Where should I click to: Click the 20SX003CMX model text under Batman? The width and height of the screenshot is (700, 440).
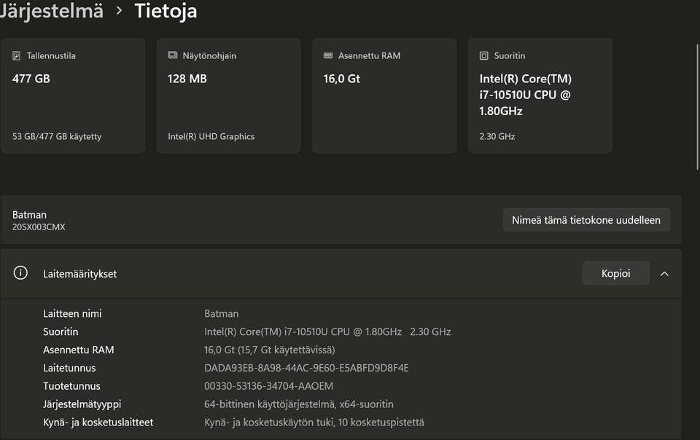[x=39, y=227]
